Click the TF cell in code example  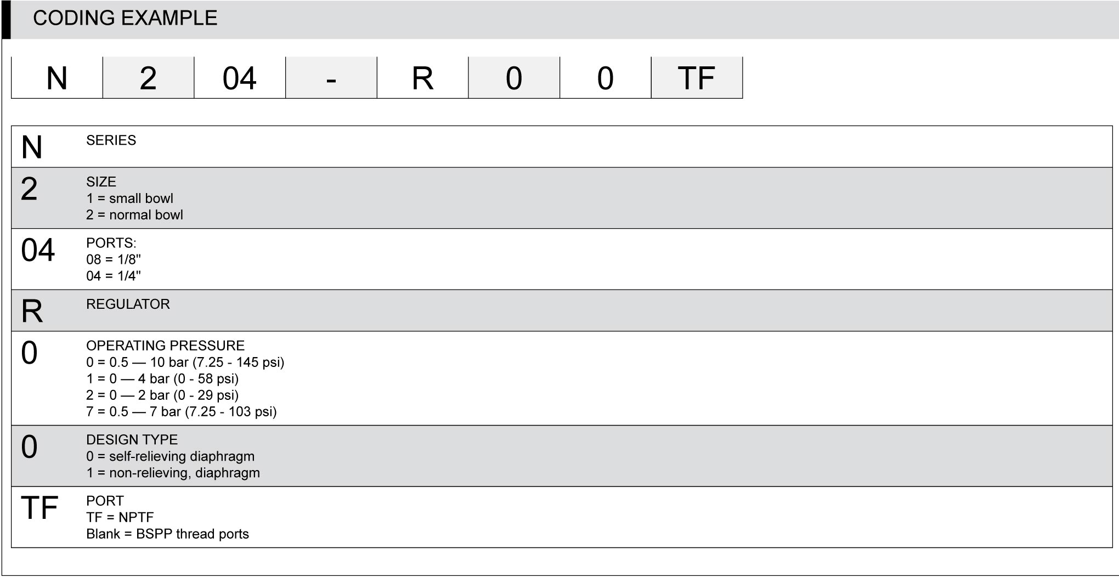click(x=697, y=78)
